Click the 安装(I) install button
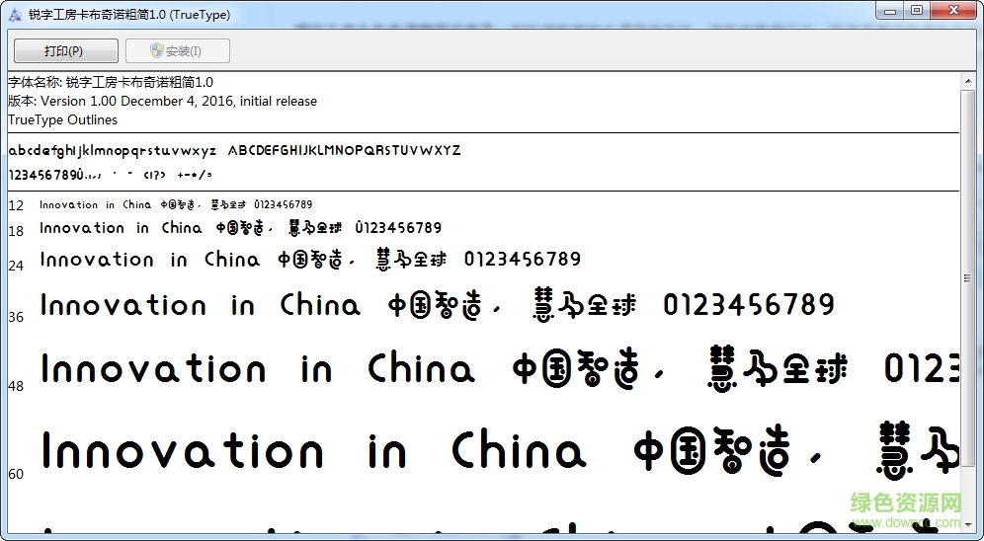This screenshot has height=541, width=984. [178, 50]
